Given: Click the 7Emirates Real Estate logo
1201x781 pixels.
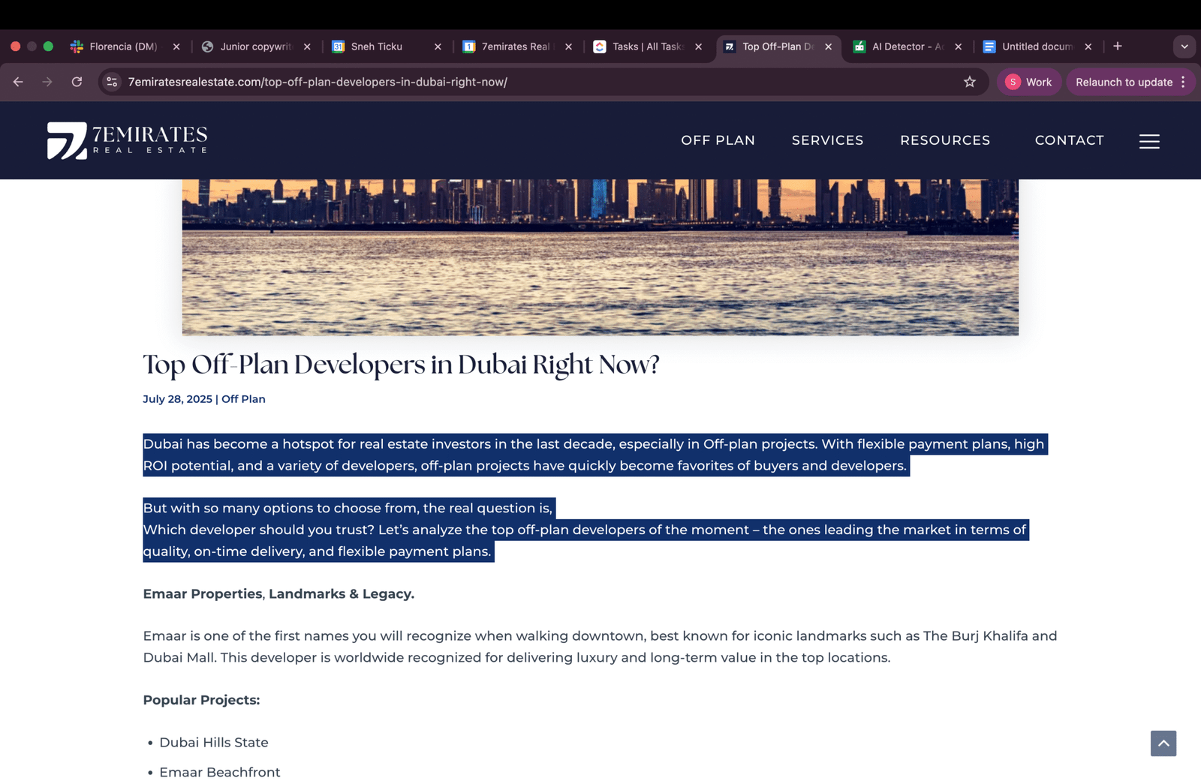Looking at the screenshot, I should (127, 140).
